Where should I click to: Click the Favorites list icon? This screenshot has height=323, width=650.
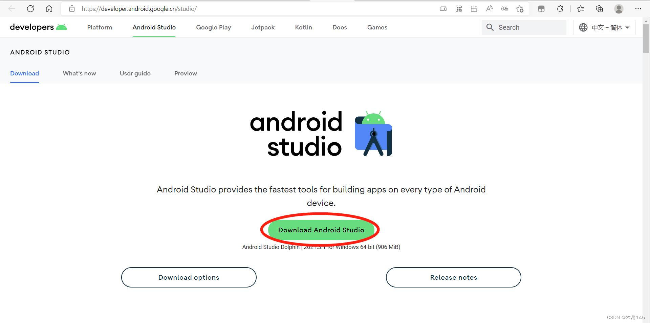tap(581, 9)
